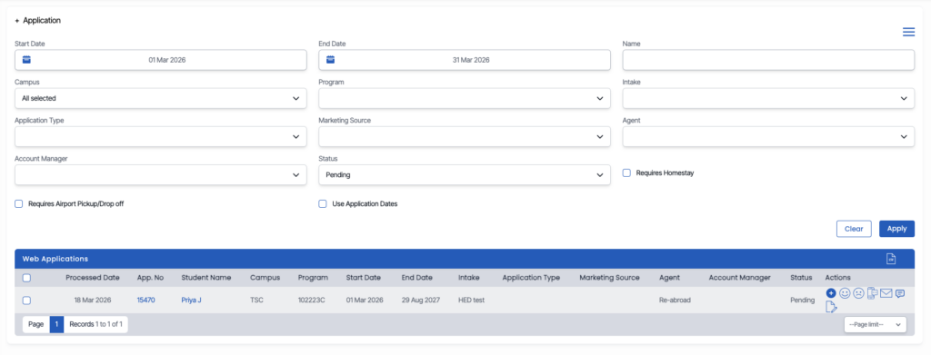Screen dimensions: 931x355
Task: Enable the Use Application Dates checkbox
Action: pos(323,204)
